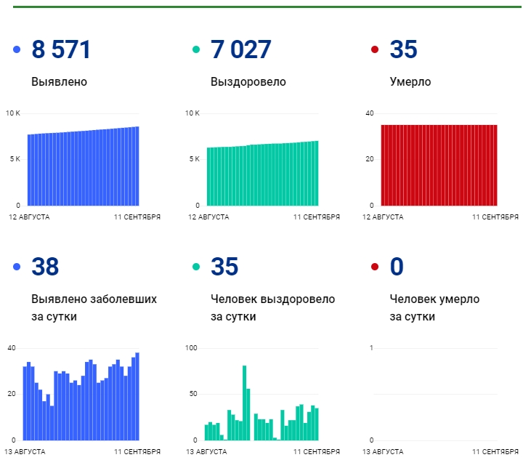Image resolution: width=531 pixels, height=460 pixels.
Task: Click tallest teal spike in daily recovered chart
Action: pos(245,403)
